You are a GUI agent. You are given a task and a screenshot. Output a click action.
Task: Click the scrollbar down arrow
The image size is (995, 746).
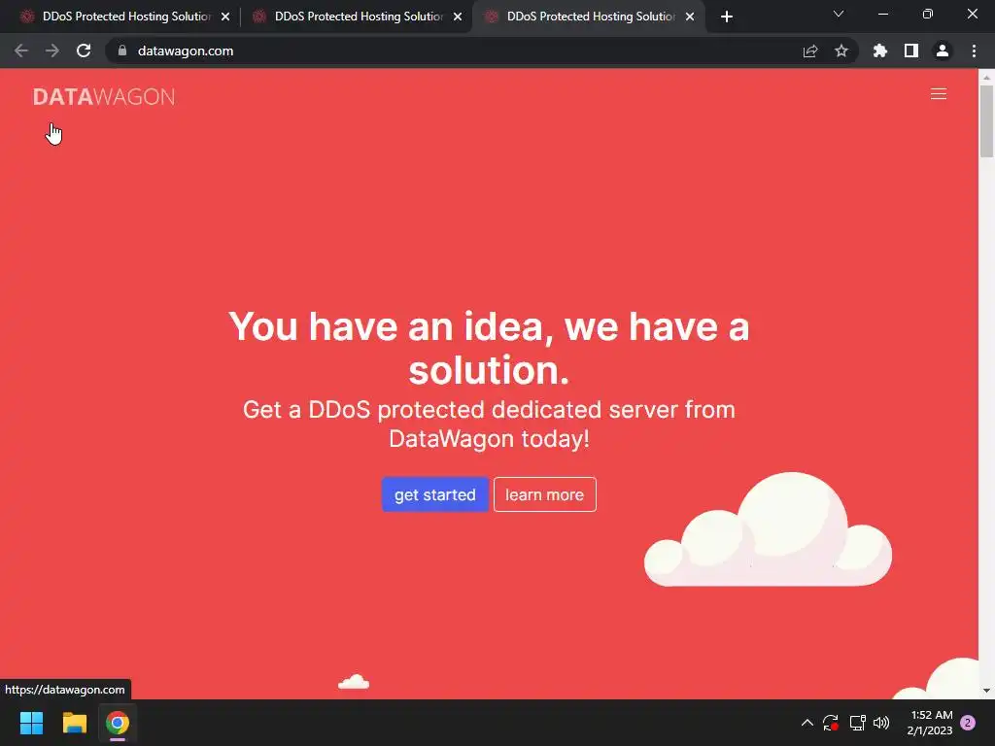click(986, 691)
